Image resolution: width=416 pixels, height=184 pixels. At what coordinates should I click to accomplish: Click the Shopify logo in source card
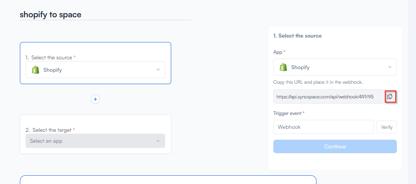pos(36,70)
